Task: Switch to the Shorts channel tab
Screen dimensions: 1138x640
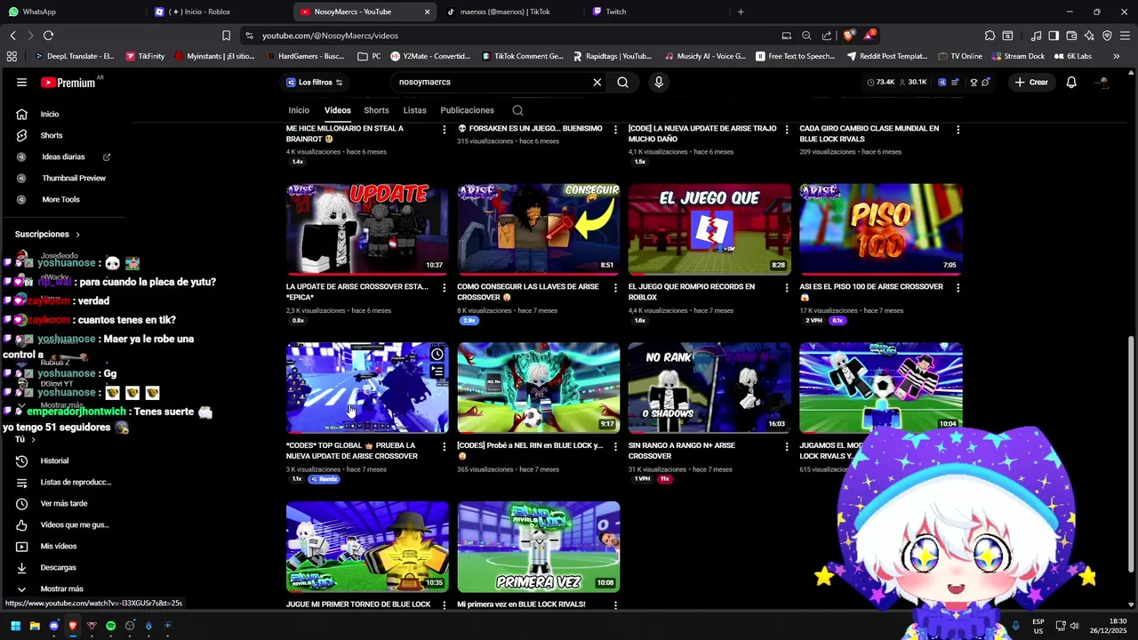Action: 376,110
